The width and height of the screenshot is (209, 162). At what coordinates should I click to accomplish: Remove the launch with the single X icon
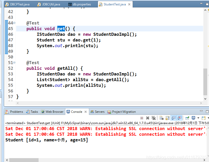pyautogui.click(x=148, y=118)
